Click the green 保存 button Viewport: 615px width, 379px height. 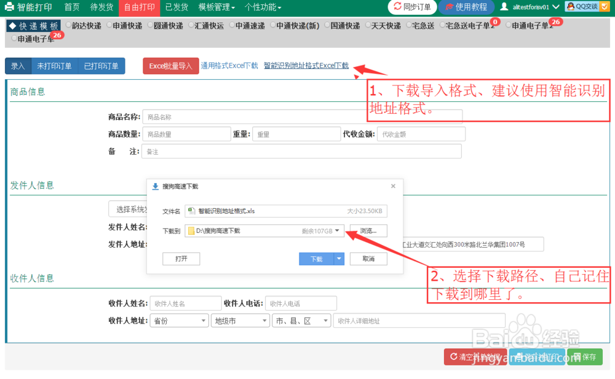(x=584, y=357)
